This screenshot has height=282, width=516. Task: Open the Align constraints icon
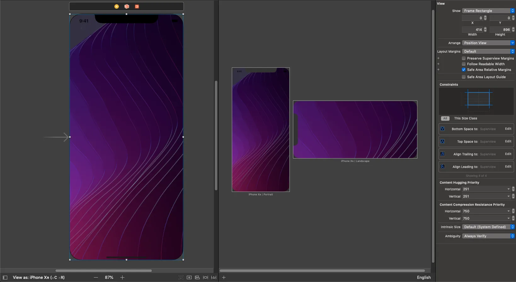(x=197, y=278)
